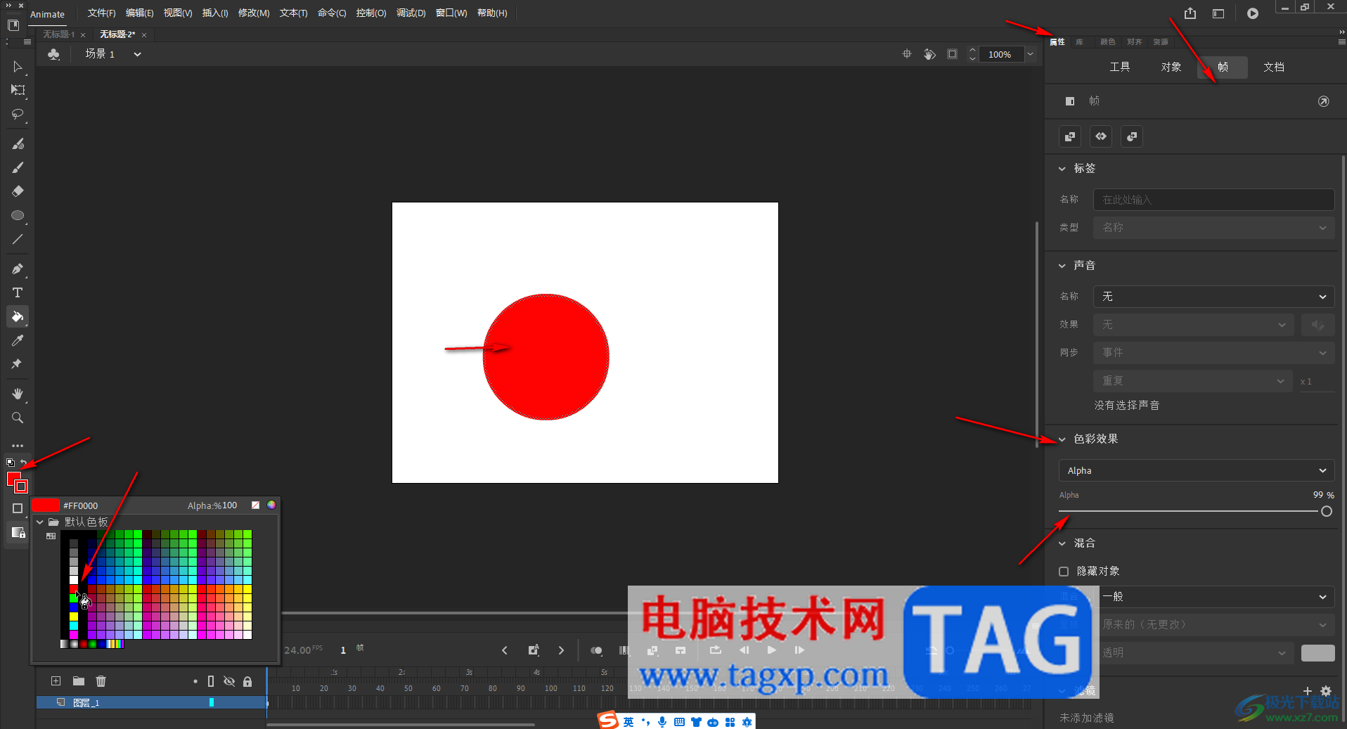
Task: Select the Free Transform tool
Action: (18, 90)
